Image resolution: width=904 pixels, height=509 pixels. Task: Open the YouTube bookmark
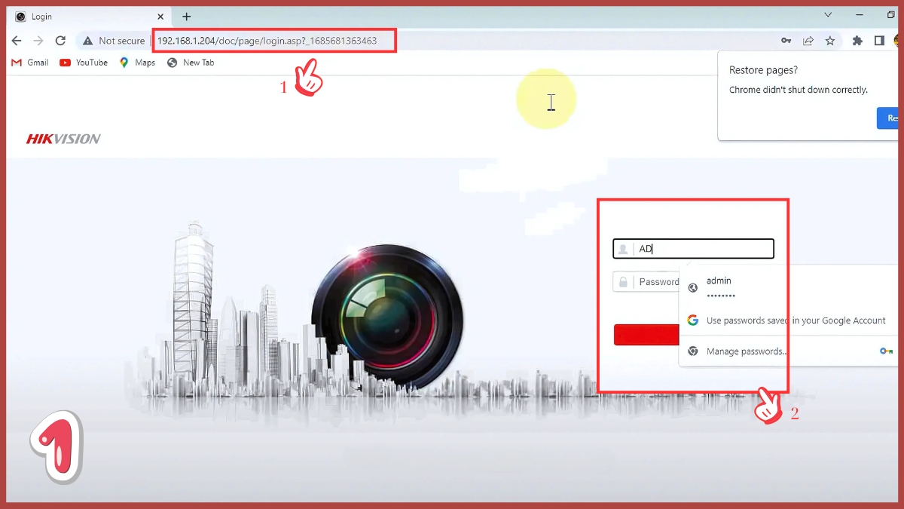pos(84,63)
